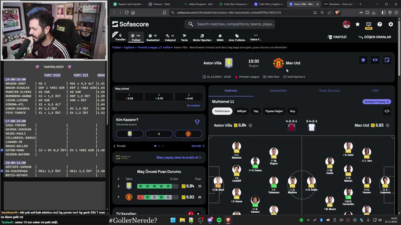Screen dimensions: 401x225
Task: Open the user profile avatar
Action: tap(346, 24)
